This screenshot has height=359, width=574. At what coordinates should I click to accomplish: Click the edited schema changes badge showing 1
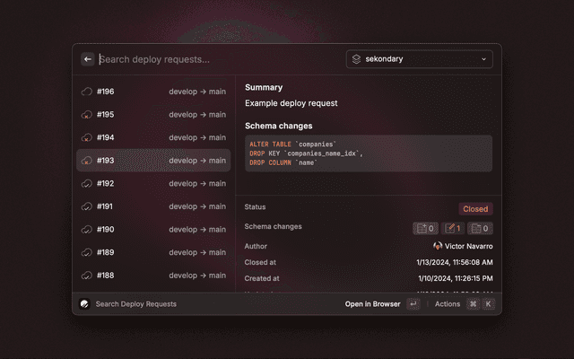pos(453,229)
